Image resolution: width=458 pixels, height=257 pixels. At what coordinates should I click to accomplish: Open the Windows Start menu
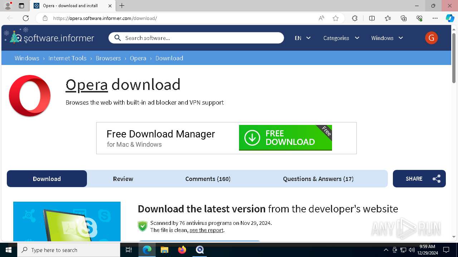[9, 250]
